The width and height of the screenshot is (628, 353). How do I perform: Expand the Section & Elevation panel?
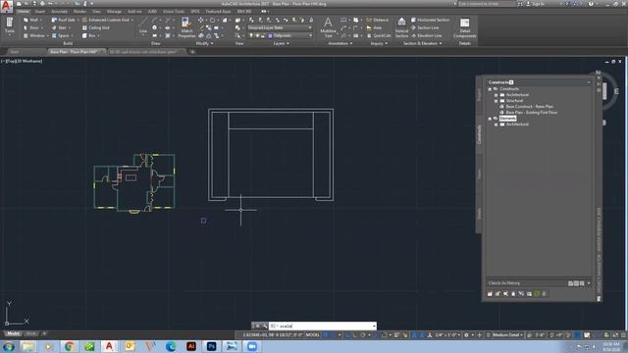click(x=423, y=43)
